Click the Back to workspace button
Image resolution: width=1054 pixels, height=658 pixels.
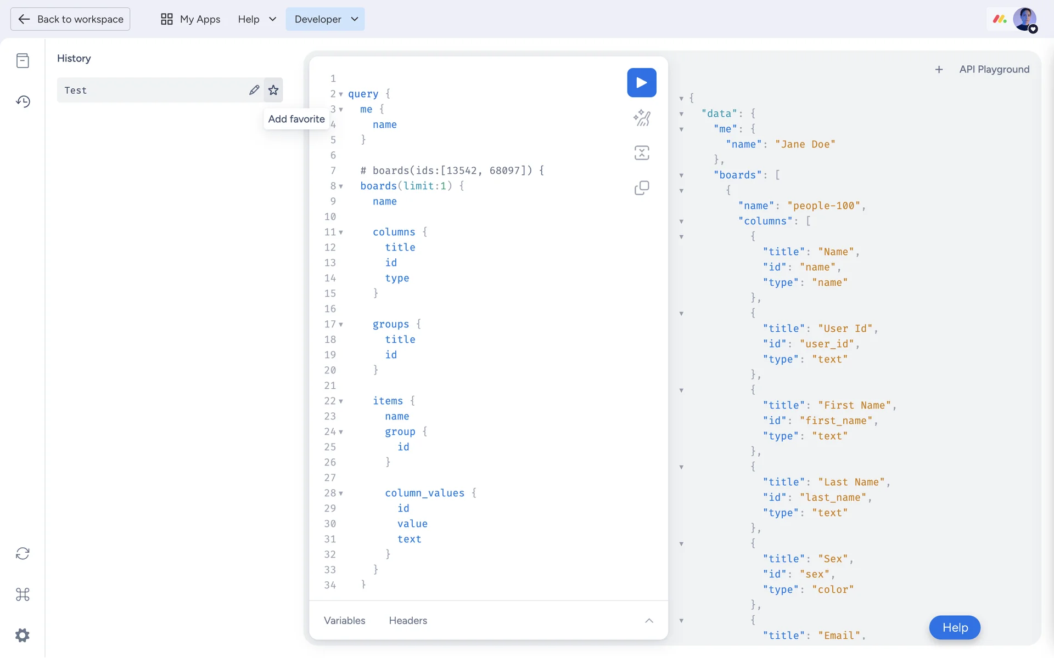pos(70,19)
